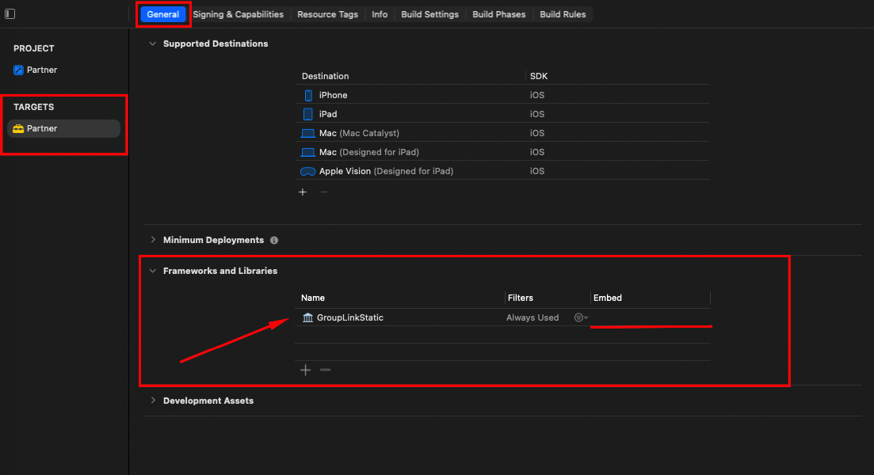Click the Partner project icon

[18, 70]
